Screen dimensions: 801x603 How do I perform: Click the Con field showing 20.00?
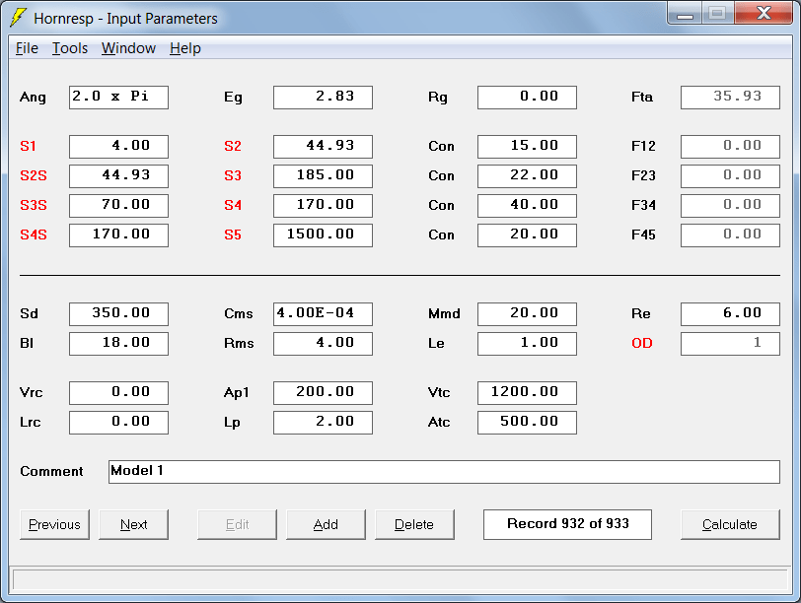pos(527,235)
